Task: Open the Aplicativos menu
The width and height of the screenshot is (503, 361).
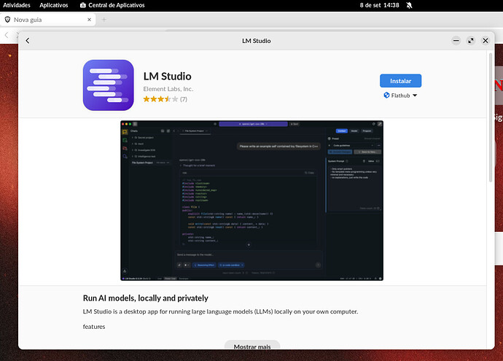Action: pos(53,5)
